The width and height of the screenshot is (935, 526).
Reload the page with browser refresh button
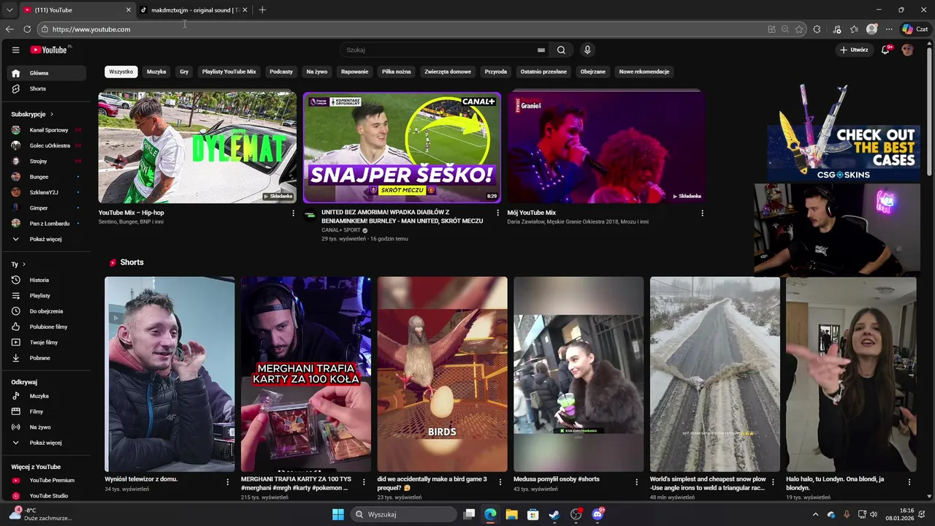[27, 29]
